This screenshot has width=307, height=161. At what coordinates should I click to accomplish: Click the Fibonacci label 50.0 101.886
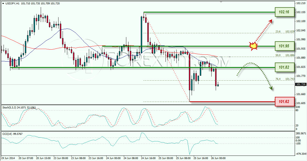click(285, 55)
